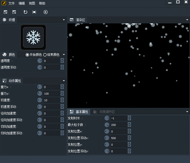
Task: Expand the 基本属性 panel dropdown arrow
Action: [x=187, y=112]
